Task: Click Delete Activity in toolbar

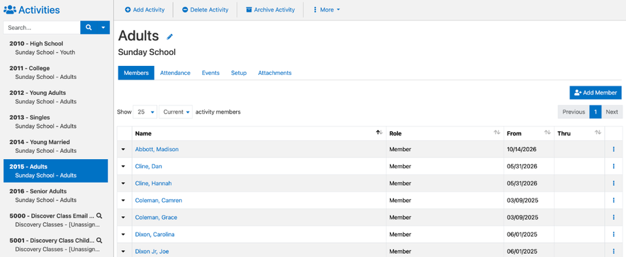Action: 205,10
